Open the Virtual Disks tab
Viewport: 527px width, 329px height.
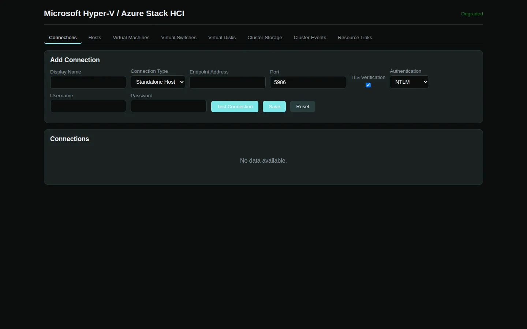point(222,38)
